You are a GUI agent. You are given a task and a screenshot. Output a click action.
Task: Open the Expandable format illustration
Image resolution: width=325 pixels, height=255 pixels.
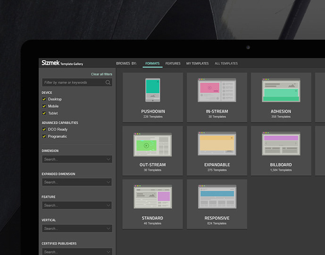click(x=217, y=144)
